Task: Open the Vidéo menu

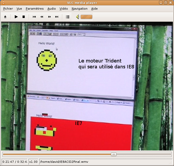Action: pyautogui.click(x=64, y=9)
